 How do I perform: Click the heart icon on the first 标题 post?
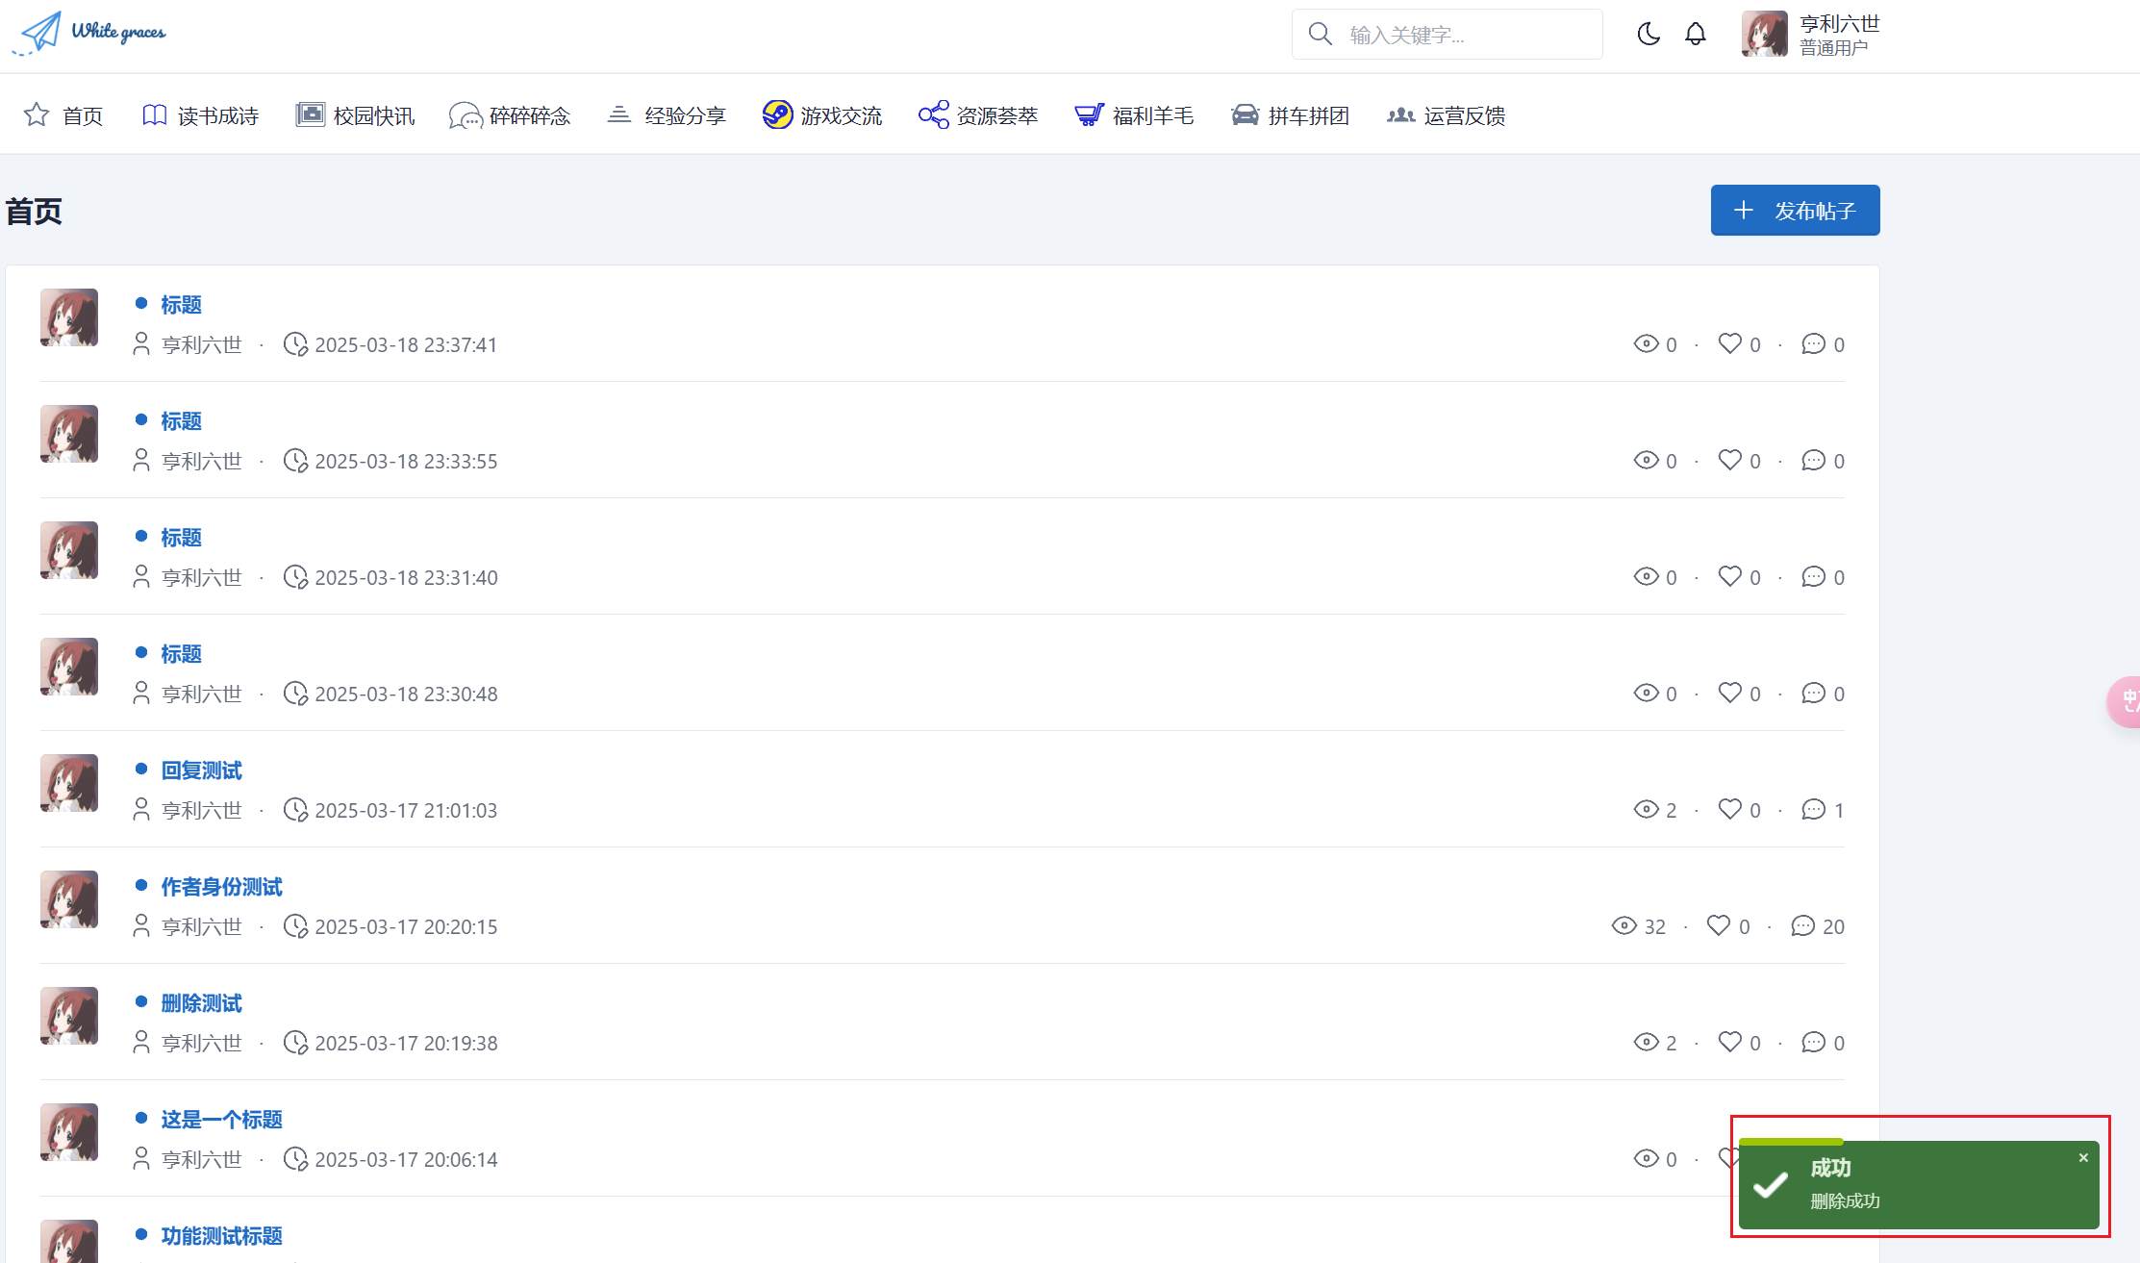tap(1729, 343)
